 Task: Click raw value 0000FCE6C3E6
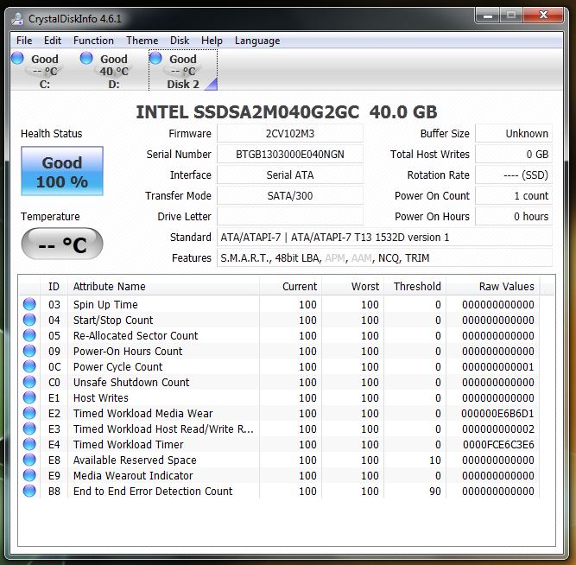click(498, 444)
